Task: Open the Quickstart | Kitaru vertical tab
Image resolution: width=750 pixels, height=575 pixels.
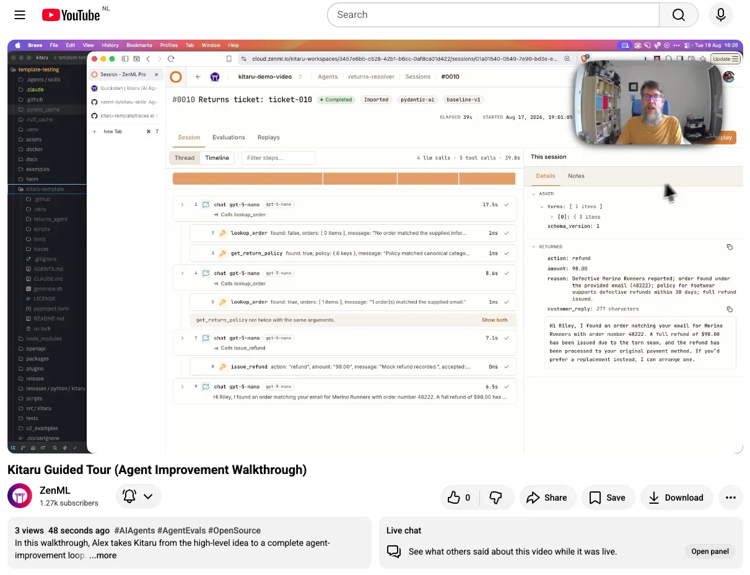Action: point(124,88)
